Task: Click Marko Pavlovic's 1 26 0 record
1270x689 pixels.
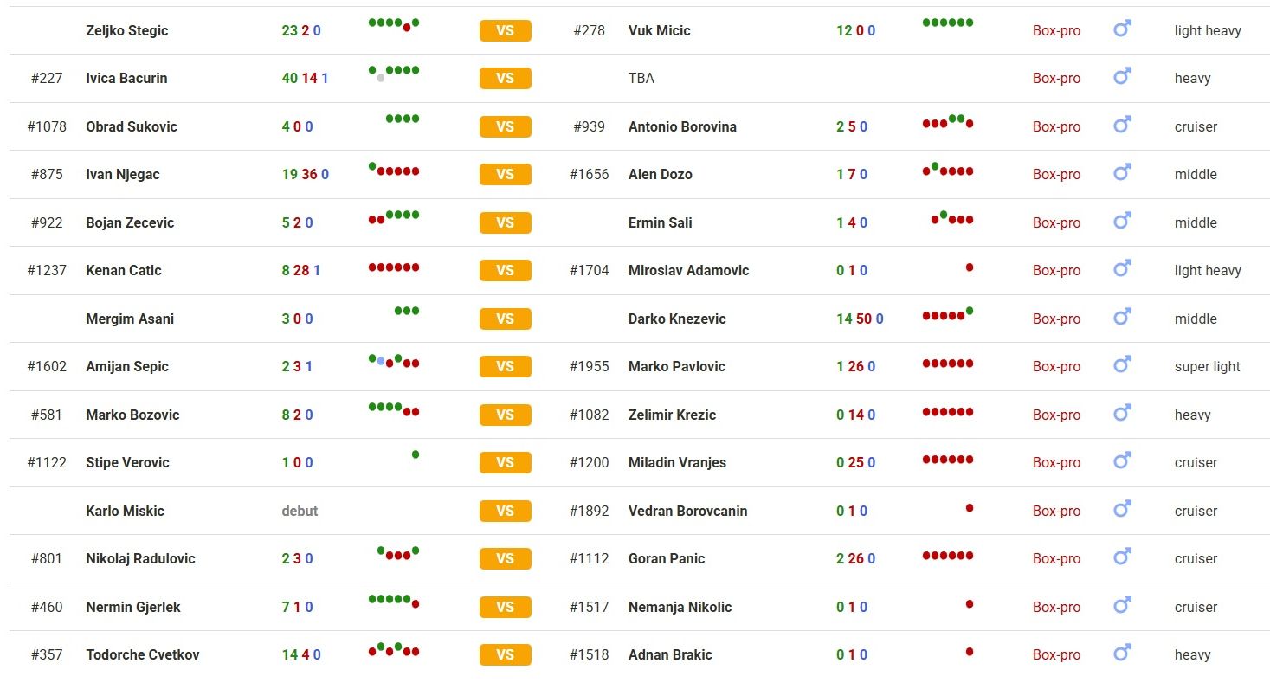Action: pyautogui.click(x=855, y=366)
